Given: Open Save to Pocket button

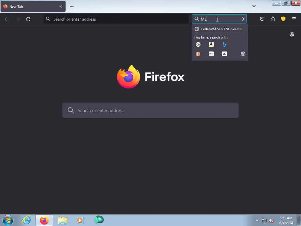Looking at the screenshot, I should coord(262,19).
